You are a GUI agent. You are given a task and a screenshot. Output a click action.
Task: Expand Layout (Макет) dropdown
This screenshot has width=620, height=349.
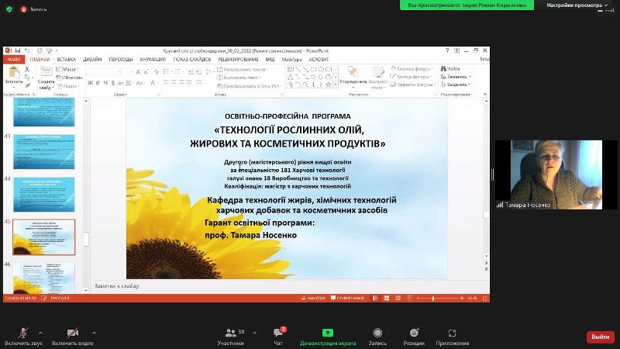point(67,69)
